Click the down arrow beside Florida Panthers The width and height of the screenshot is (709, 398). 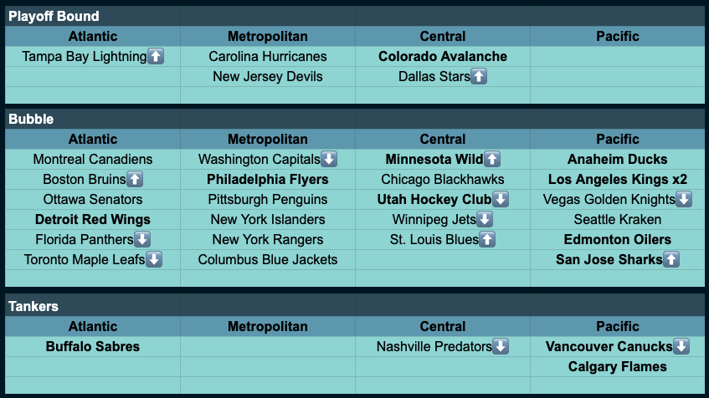142,240
